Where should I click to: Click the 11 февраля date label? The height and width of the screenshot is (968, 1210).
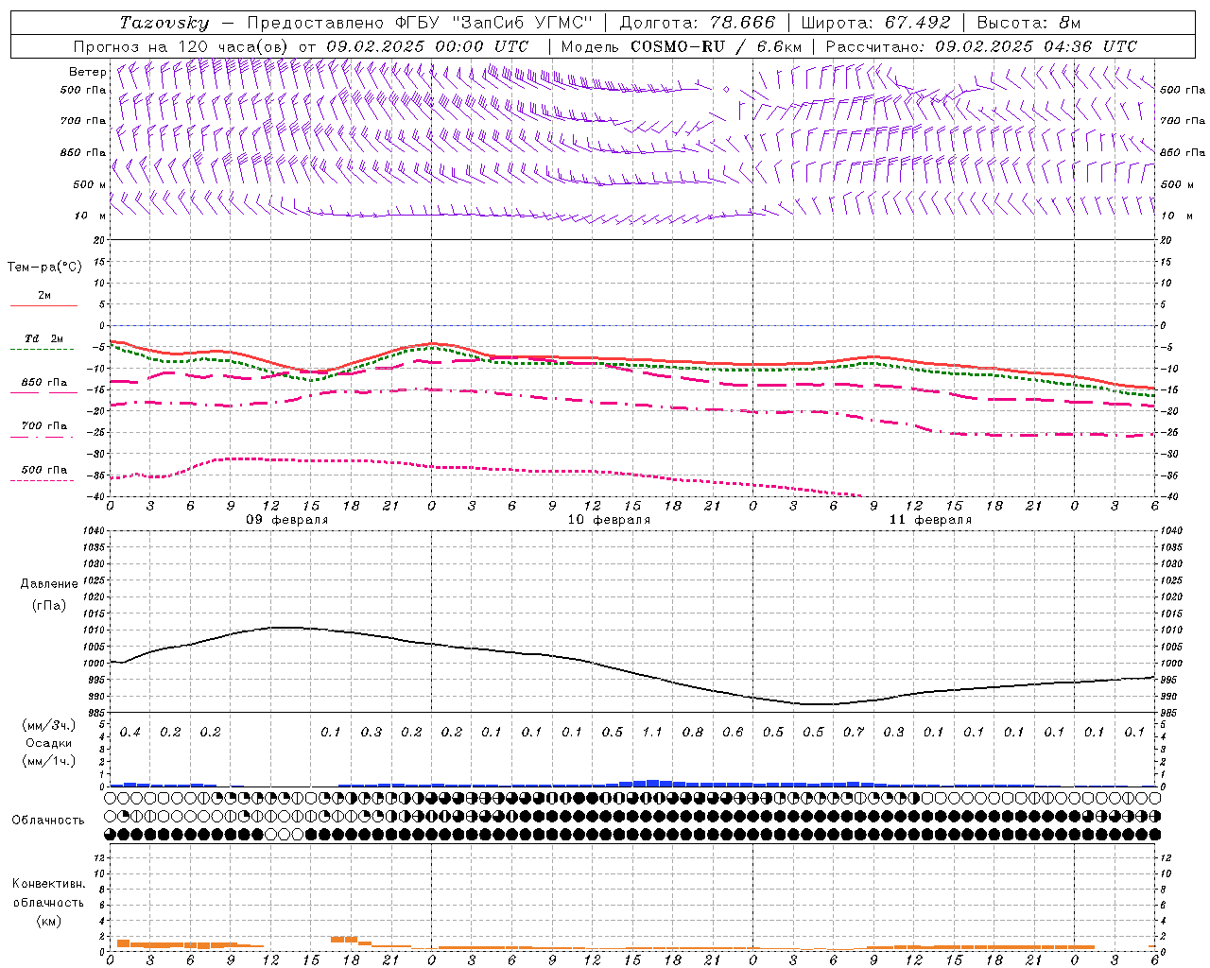click(929, 520)
